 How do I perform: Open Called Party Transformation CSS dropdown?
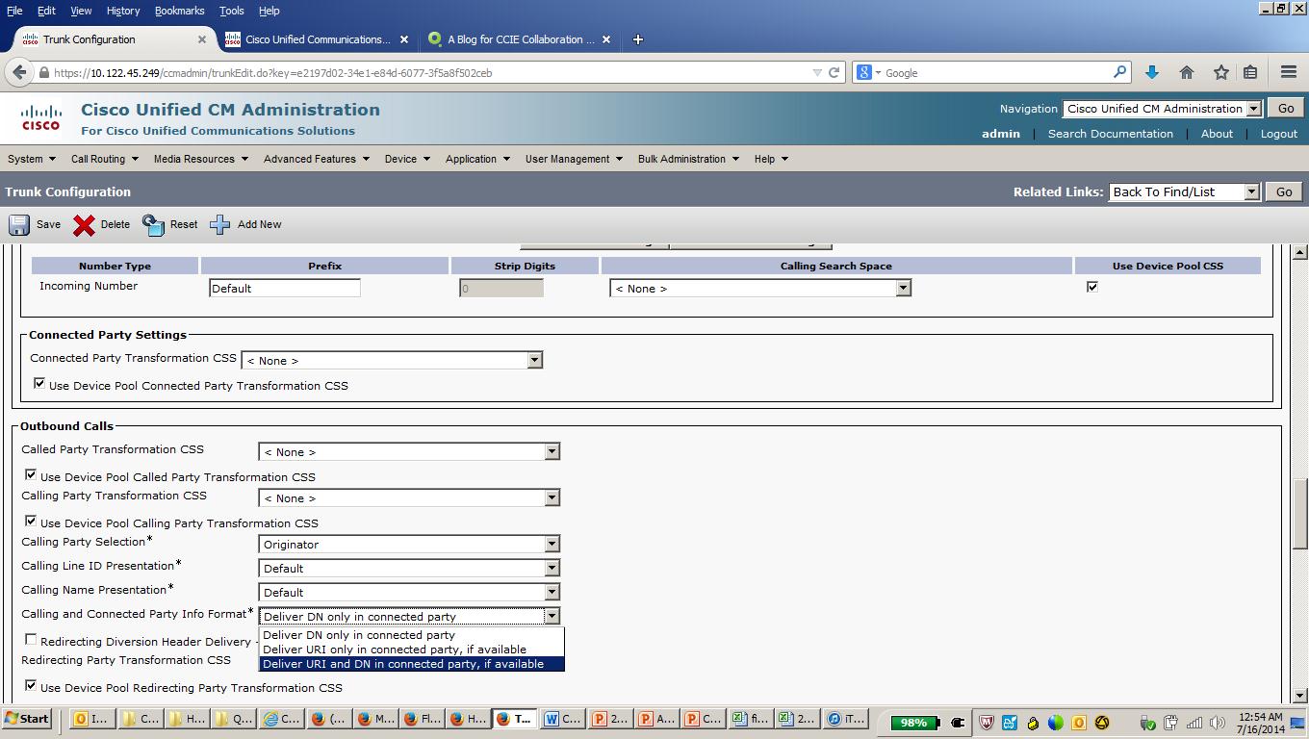pos(409,451)
